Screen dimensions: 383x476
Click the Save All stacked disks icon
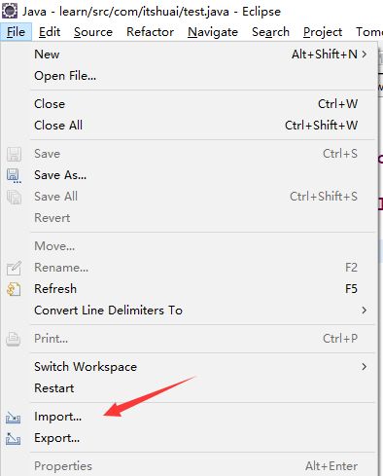pos(14,197)
